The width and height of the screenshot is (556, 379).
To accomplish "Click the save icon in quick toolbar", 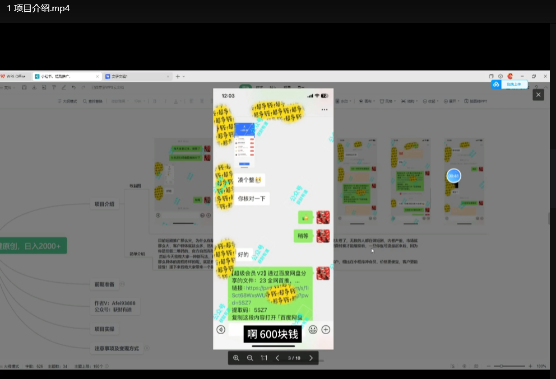I will (x=24, y=87).
